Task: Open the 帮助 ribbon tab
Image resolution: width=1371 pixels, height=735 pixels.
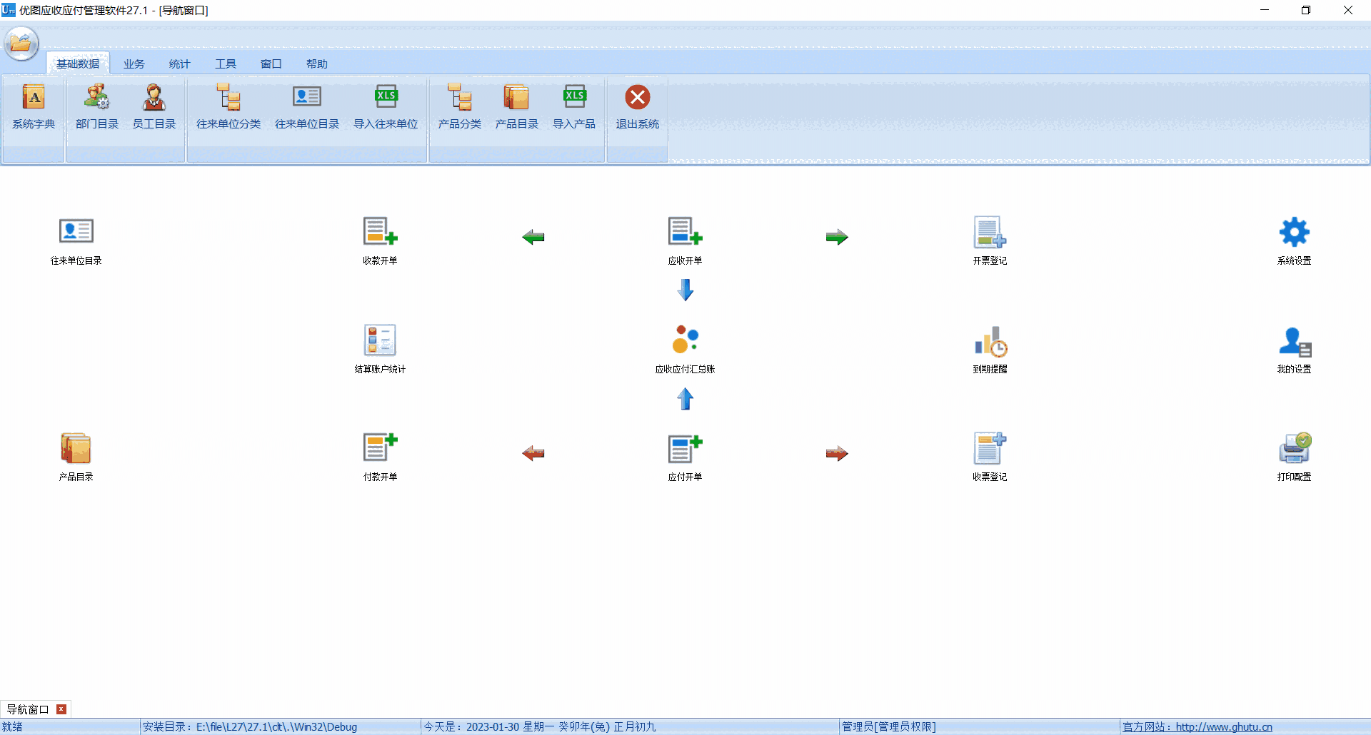Action: 317,64
